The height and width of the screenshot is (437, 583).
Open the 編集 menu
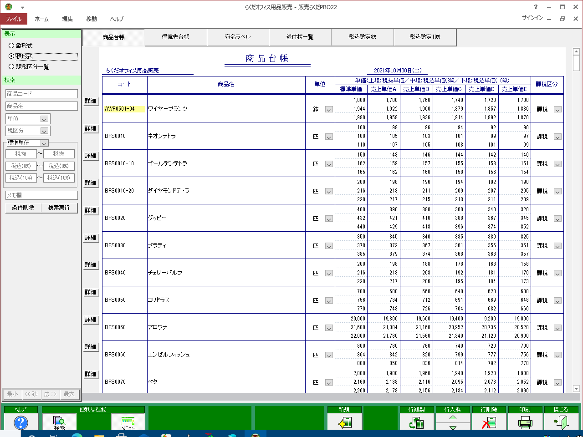click(x=67, y=19)
